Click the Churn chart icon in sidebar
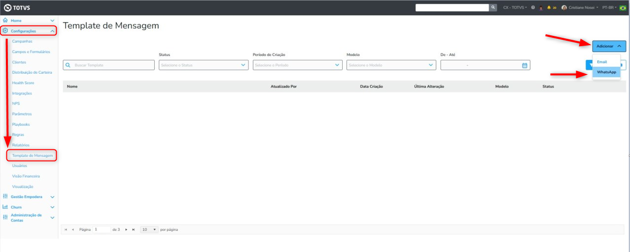630x252 pixels. point(5,207)
